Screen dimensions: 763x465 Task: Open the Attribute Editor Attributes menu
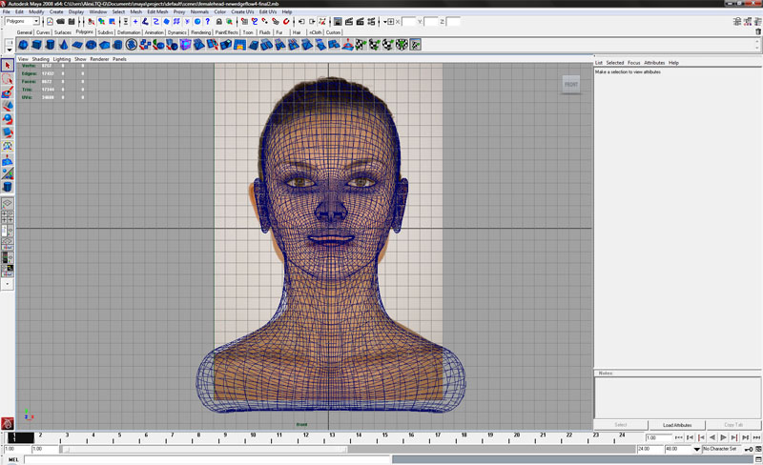pyautogui.click(x=654, y=63)
